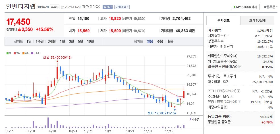Switch to the 호가10단계 tab
Image resolution: width=280 pixels, height=134 pixels.
(x=257, y=20)
